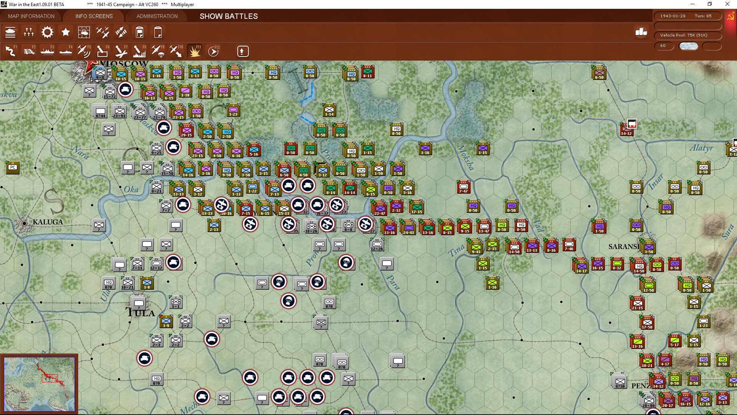Select naval transport mode F3

pos(48,51)
